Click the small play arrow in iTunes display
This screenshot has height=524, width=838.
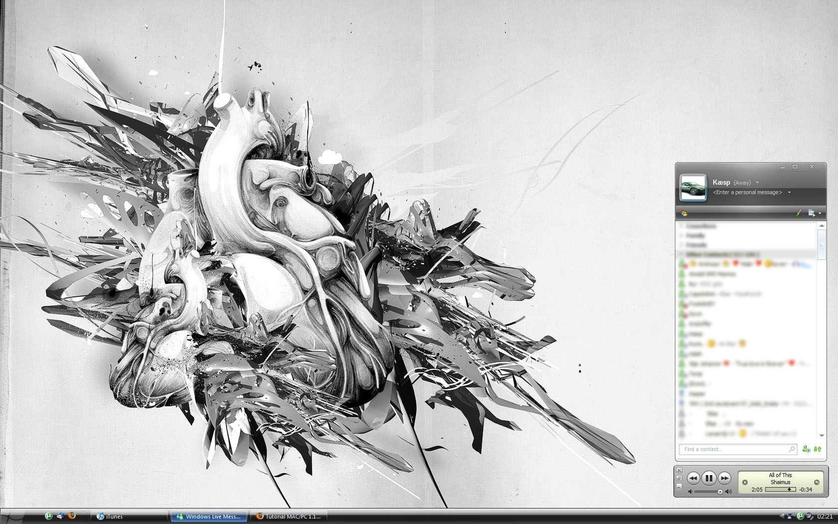pos(745,482)
